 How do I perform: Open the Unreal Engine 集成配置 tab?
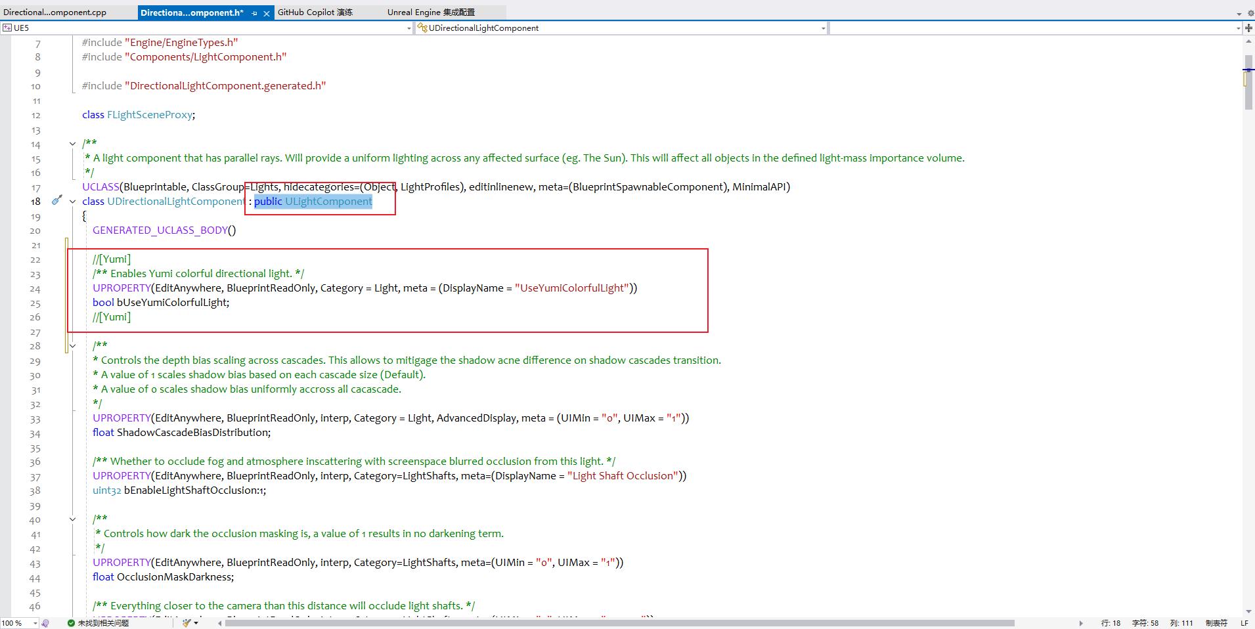[431, 12]
